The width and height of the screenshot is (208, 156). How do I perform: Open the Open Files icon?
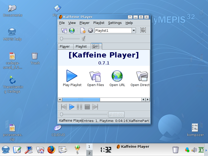coord(95,76)
